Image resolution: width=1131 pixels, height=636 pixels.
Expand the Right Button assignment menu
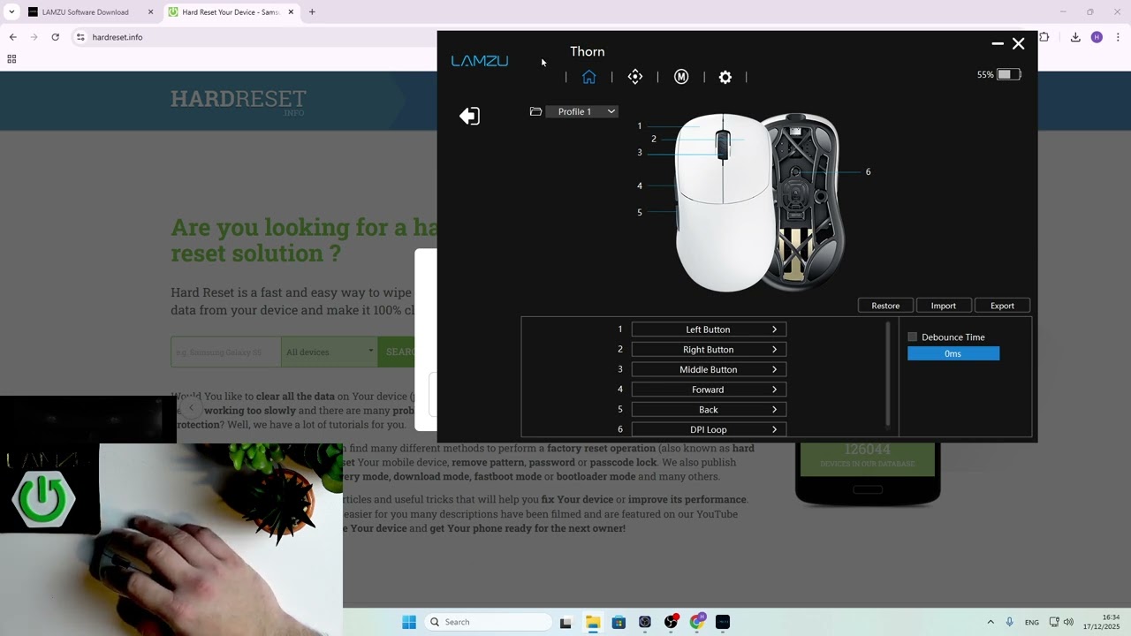tap(708, 350)
